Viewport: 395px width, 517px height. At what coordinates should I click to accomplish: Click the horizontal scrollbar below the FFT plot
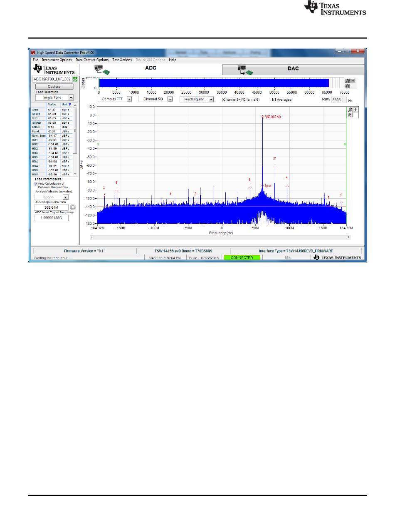220,237
